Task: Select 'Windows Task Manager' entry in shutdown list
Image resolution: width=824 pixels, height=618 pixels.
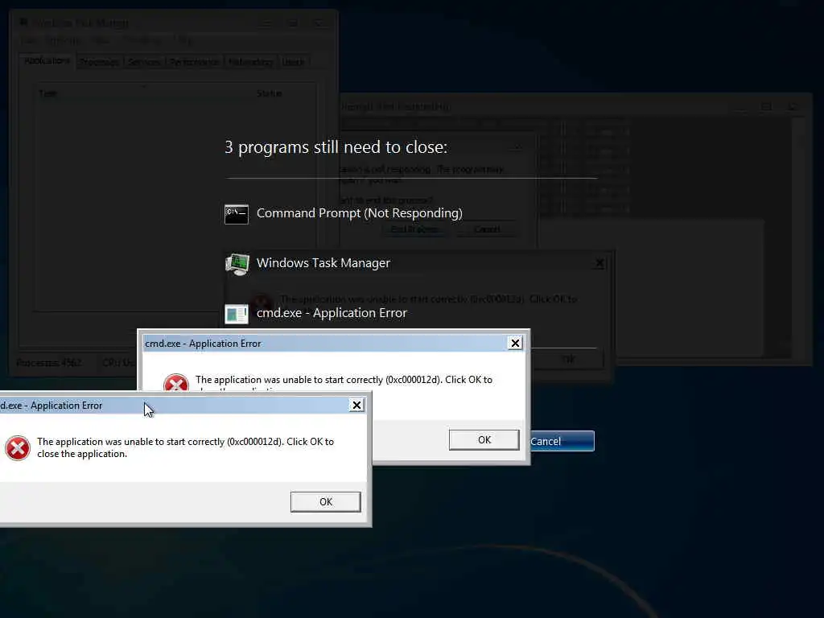Action: click(323, 263)
